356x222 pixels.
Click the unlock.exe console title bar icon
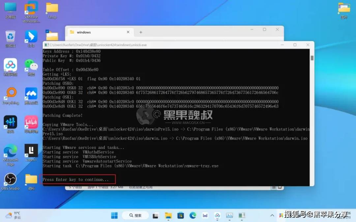(46, 45)
